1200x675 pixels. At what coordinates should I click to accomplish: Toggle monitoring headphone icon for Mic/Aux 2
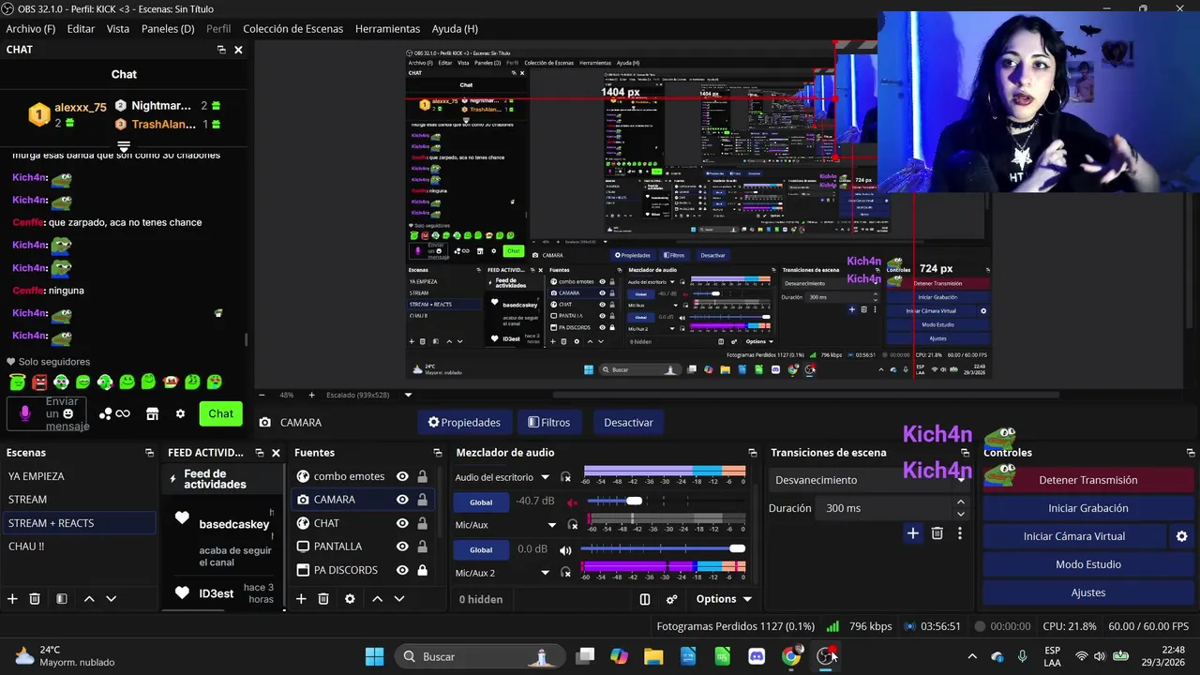(x=565, y=573)
